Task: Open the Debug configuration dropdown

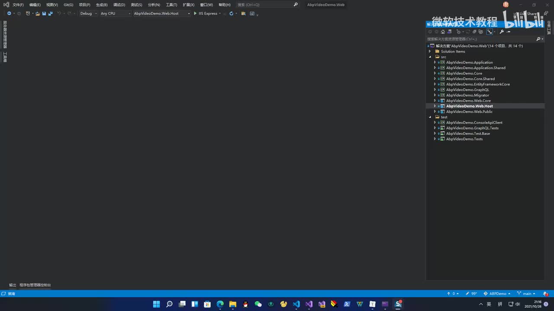Action: click(x=88, y=13)
